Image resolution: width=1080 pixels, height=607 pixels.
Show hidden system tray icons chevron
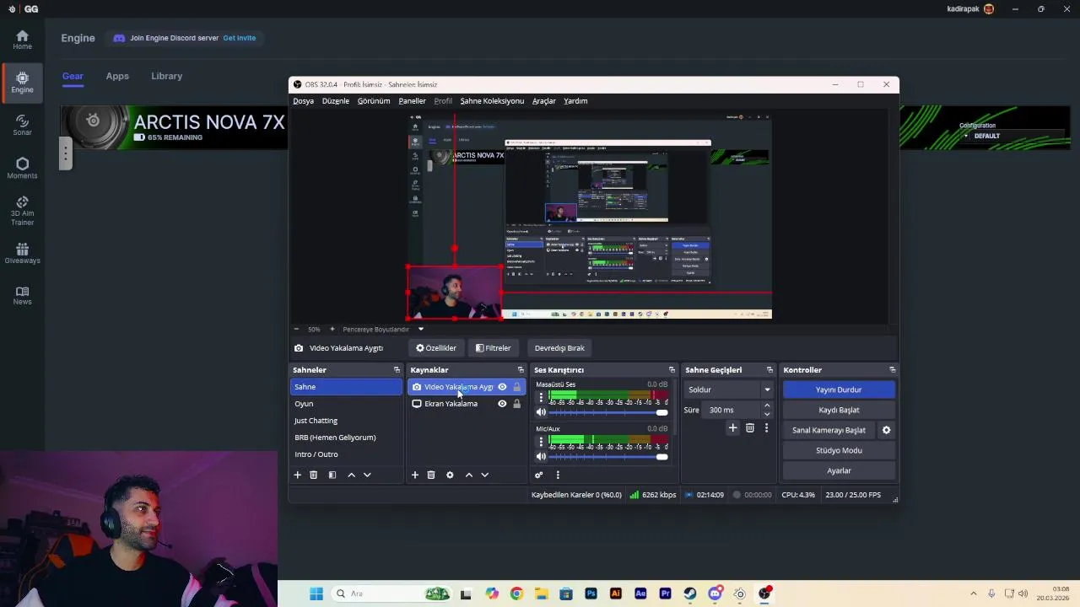(x=973, y=594)
